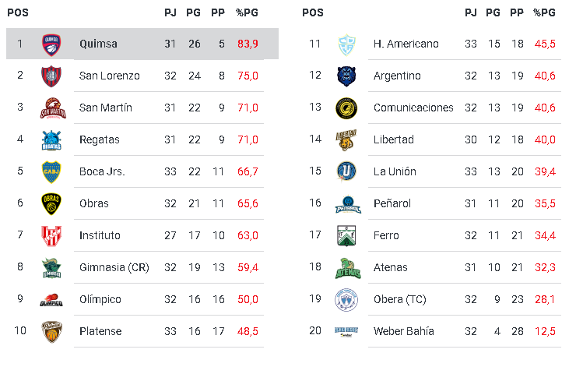Click the Argentino team logo
The height and width of the screenshot is (374, 576).
pos(346,76)
